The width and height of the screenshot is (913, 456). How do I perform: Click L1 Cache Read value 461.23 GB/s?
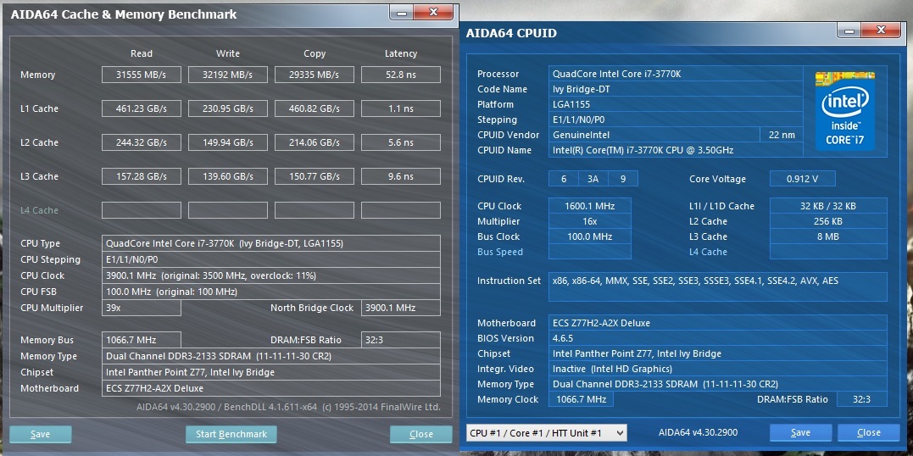(x=142, y=108)
